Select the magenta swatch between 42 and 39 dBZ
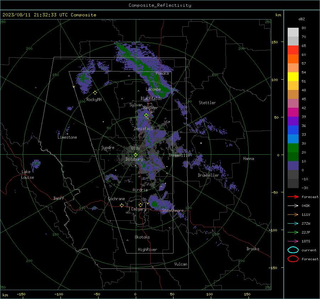Screen dimensions: 320x299 (293, 112)
